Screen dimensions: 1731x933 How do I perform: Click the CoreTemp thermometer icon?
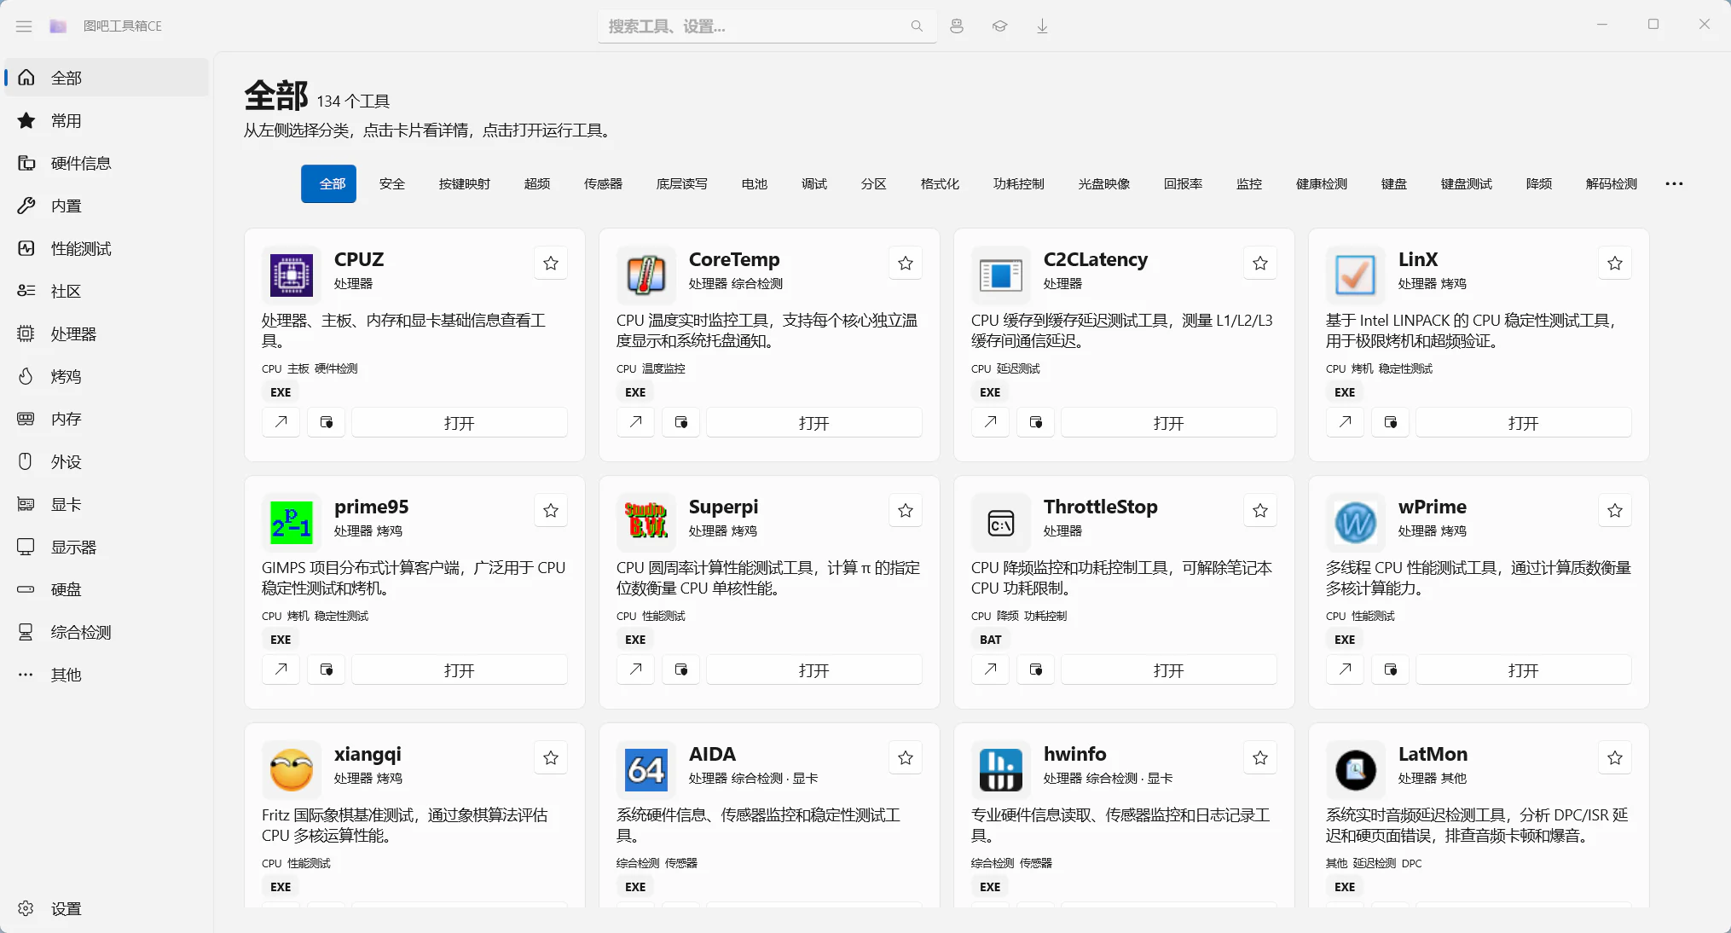coord(646,275)
